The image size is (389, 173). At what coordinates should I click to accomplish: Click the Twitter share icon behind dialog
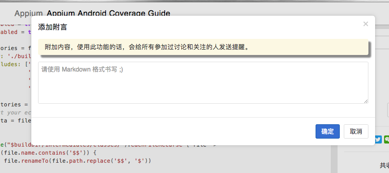click(x=378, y=139)
